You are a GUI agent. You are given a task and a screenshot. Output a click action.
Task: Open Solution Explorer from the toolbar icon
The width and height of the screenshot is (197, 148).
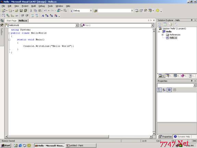point(137,11)
